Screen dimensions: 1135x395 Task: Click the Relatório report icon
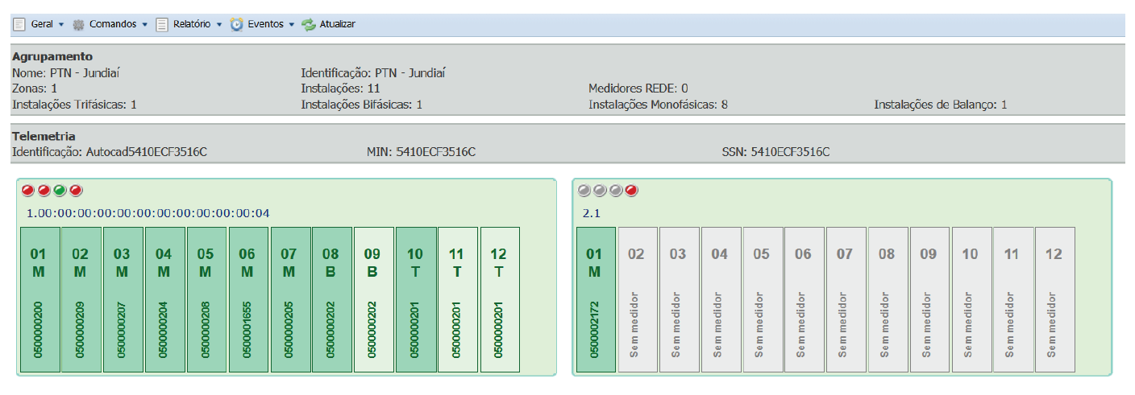pyautogui.click(x=162, y=24)
